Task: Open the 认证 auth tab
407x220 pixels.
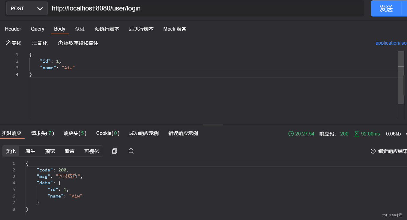Action: [x=80, y=29]
